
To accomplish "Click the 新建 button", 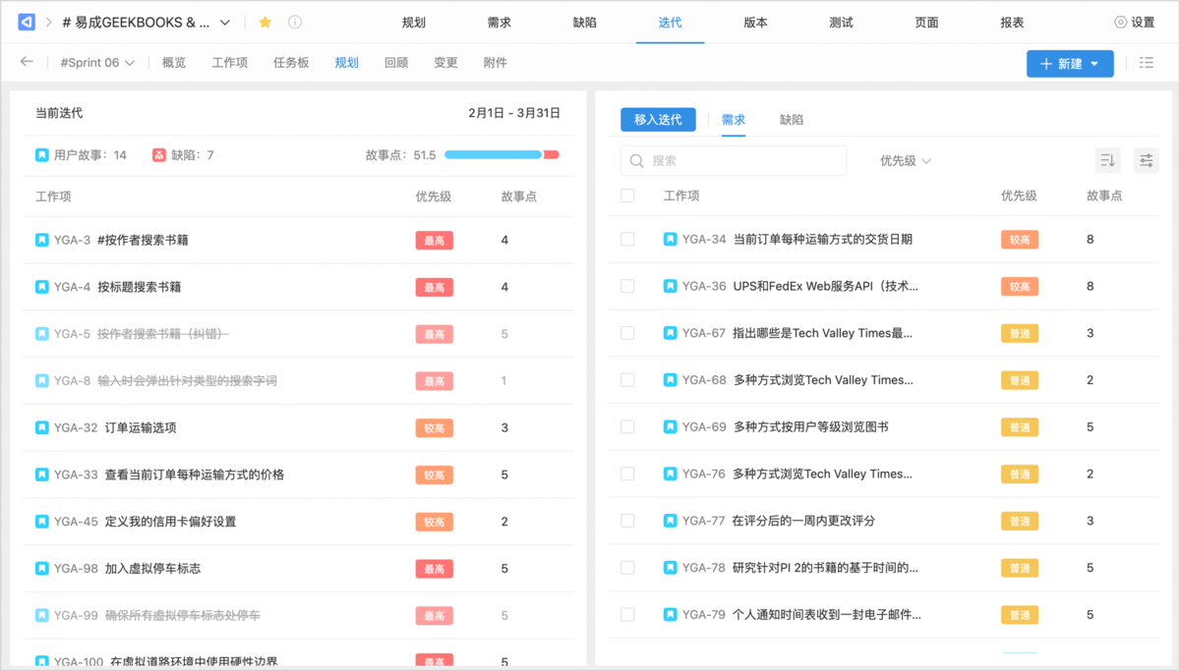I will (x=1070, y=64).
